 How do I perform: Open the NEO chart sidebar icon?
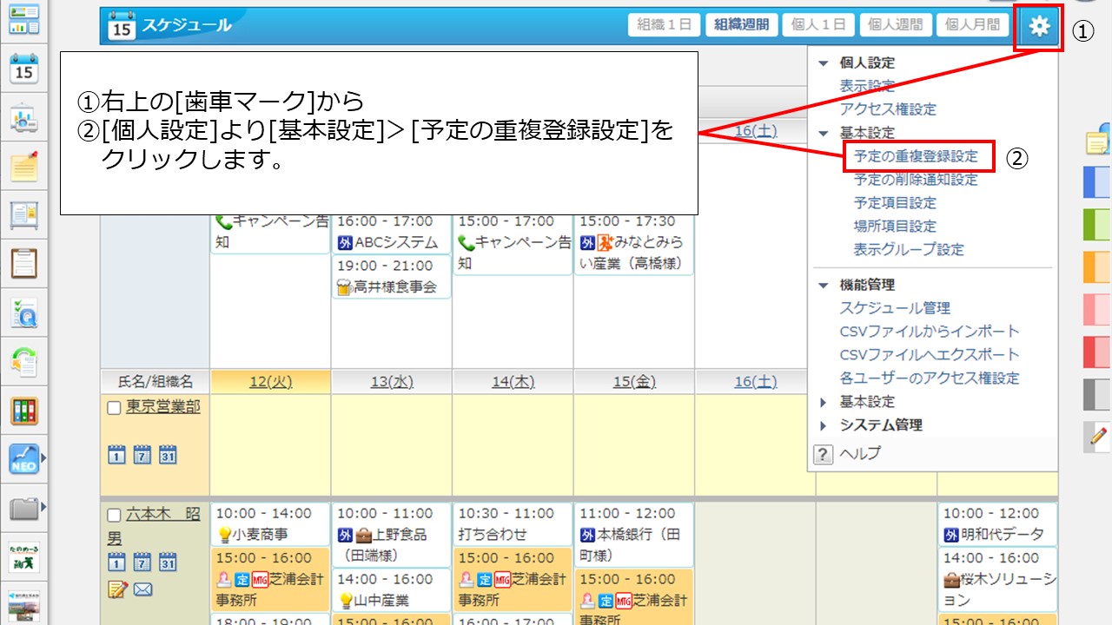tap(24, 458)
